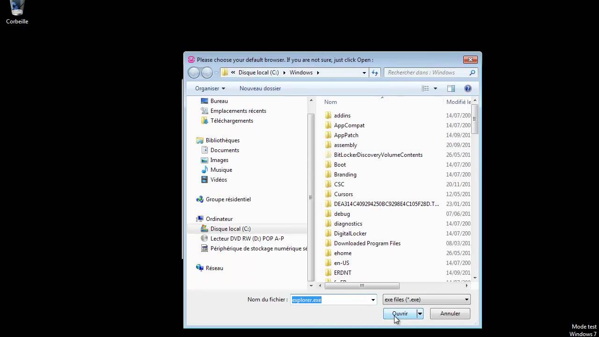Expand the address bar history dropdown
The height and width of the screenshot is (337, 599).
click(364, 73)
